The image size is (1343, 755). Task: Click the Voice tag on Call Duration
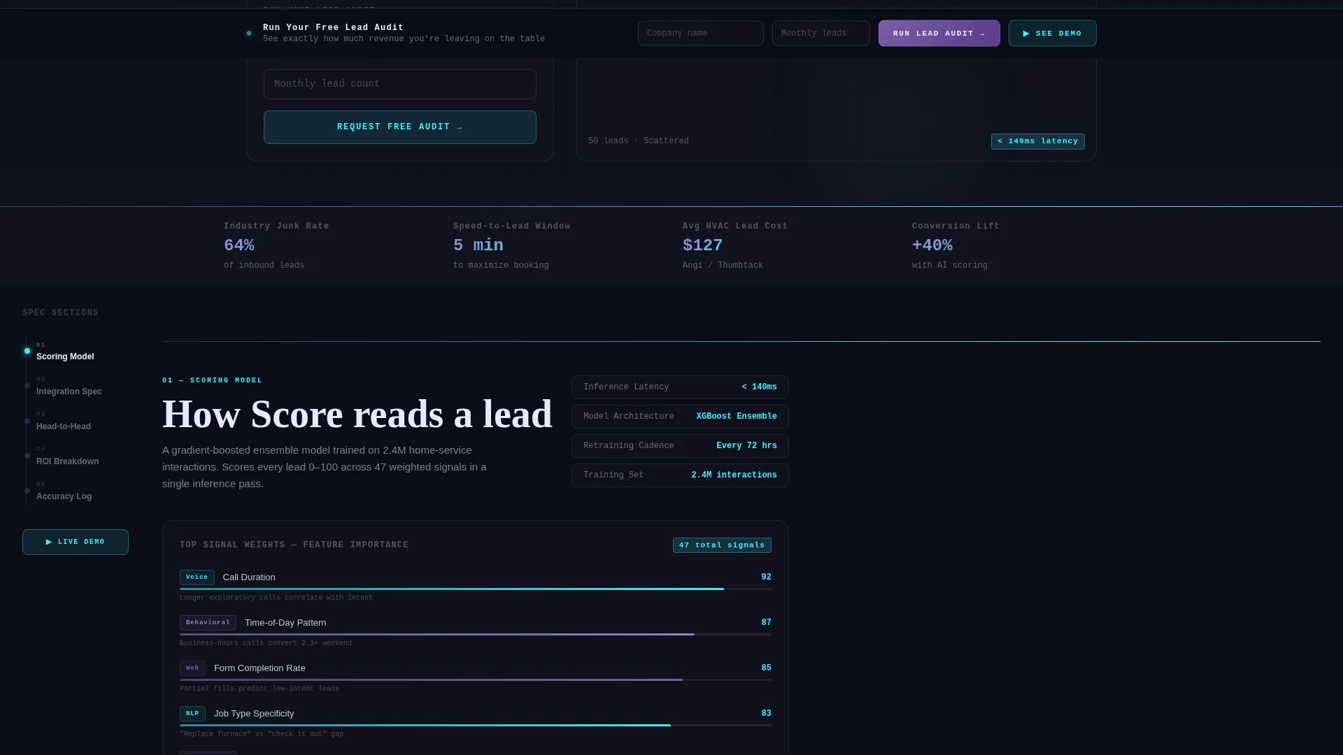[197, 577]
